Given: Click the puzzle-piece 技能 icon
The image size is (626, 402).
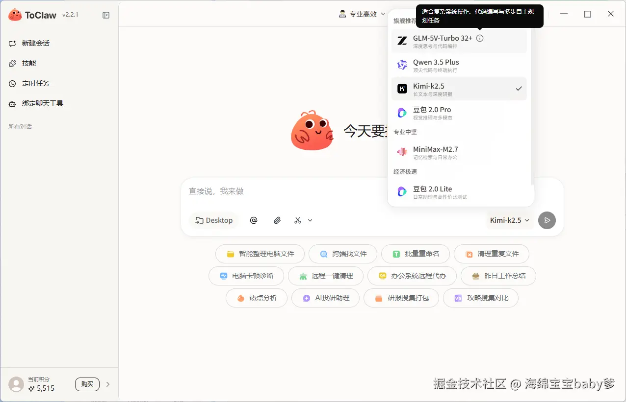Looking at the screenshot, I should tap(13, 63).
